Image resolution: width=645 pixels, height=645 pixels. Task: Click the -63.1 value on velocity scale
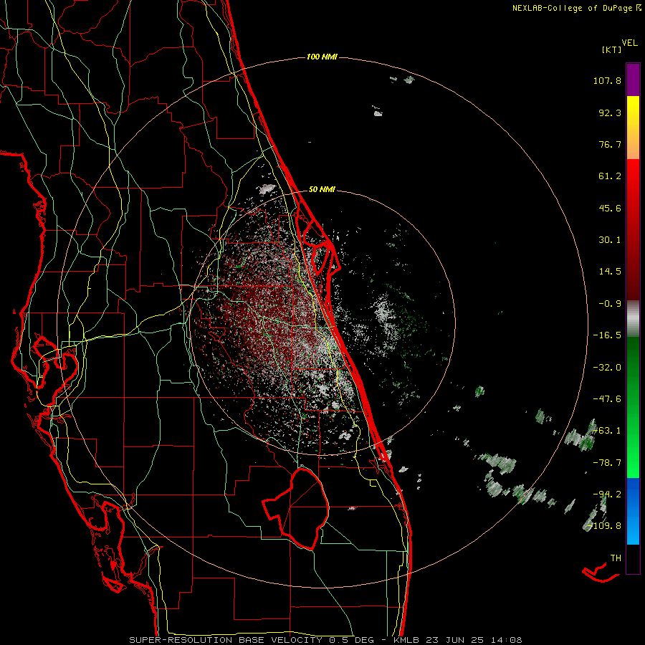click(x=607, y=431)
